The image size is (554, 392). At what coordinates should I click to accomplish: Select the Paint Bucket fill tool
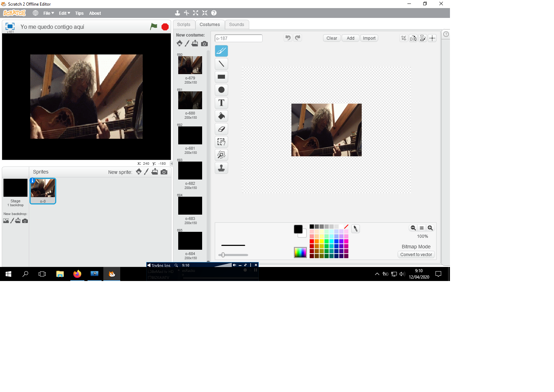pyautogui.click(x=221, y=116)
